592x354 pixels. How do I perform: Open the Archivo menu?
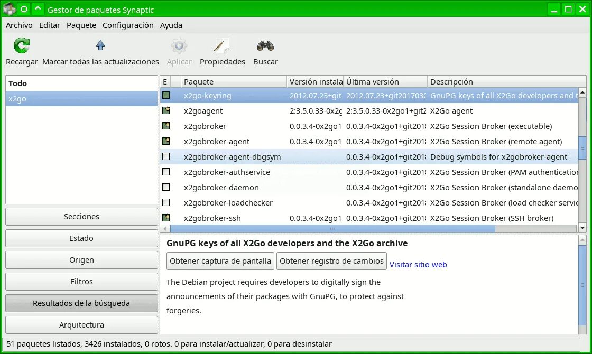coord(19,25)
